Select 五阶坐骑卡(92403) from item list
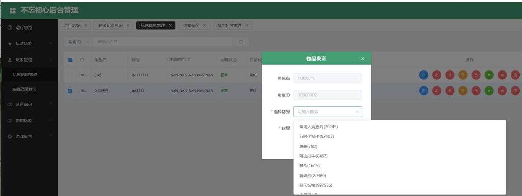Screen dimensions: 522x196 pos(400,136)
